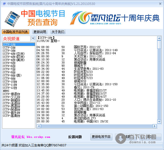Click the 18:02:00 我们有一套 row
164x150 pixels.
70,109
